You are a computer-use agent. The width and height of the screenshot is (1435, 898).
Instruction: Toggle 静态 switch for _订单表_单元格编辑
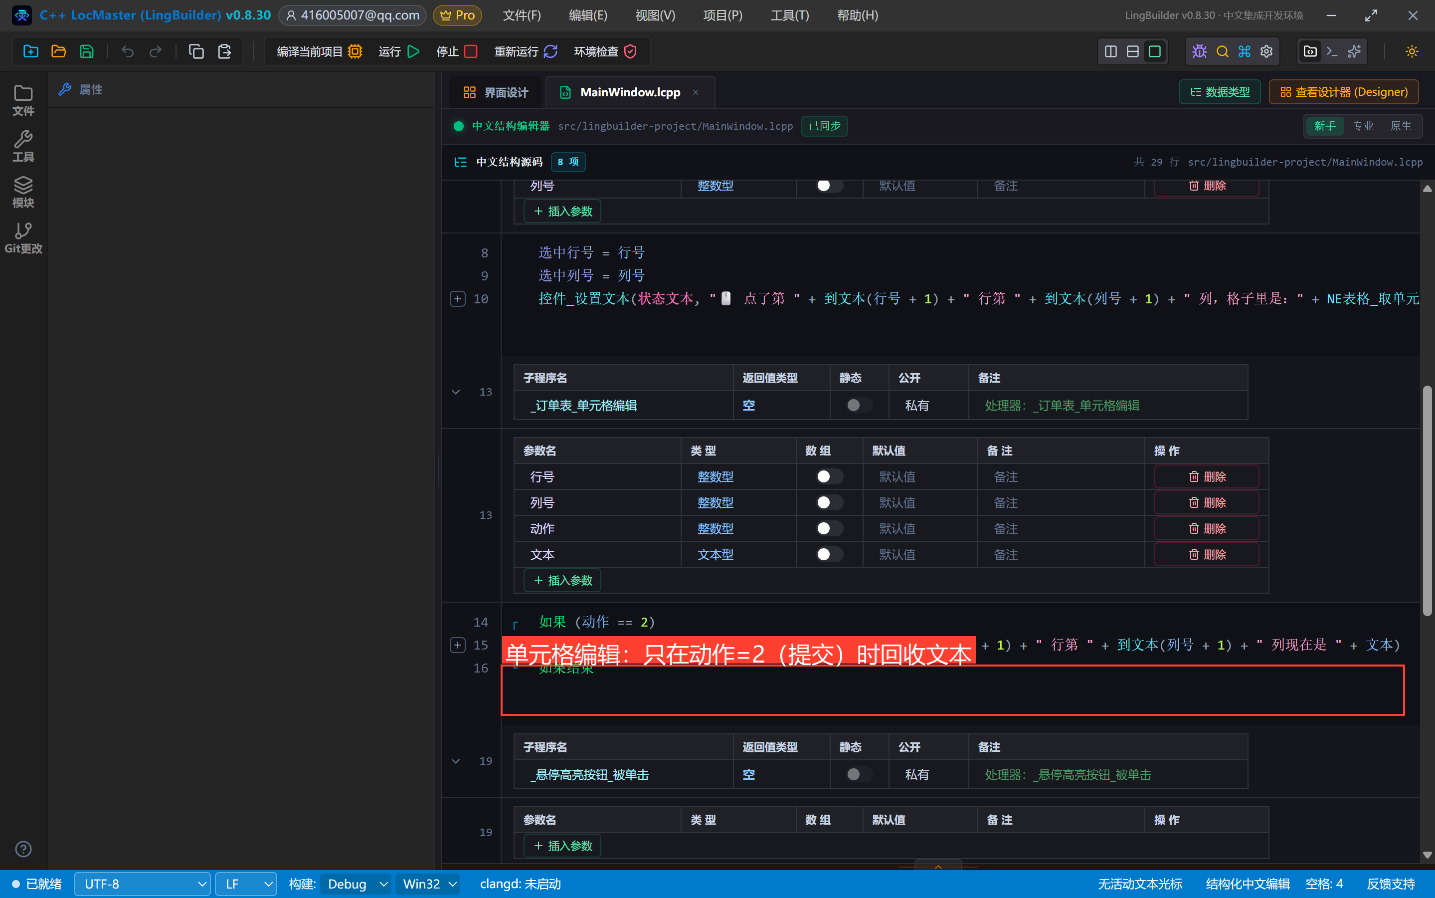859,405
